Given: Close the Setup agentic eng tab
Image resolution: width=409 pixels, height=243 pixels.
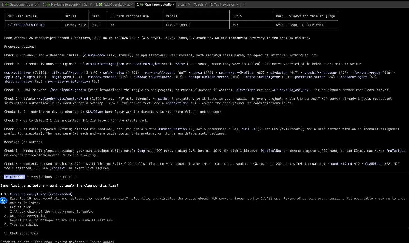Looking at the screenshot, I should pos(38,4).
